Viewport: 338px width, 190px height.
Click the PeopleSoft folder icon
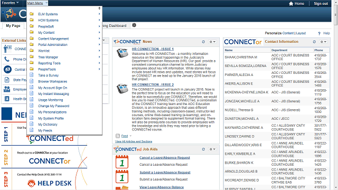point(32,26)
